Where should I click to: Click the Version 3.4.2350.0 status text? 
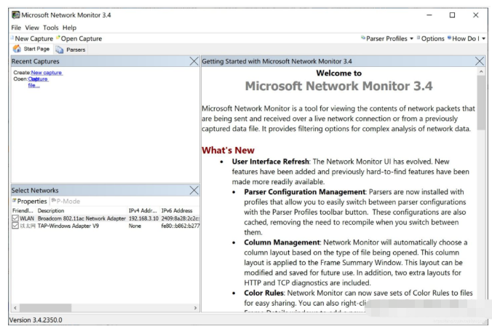[x=36, y=320]
